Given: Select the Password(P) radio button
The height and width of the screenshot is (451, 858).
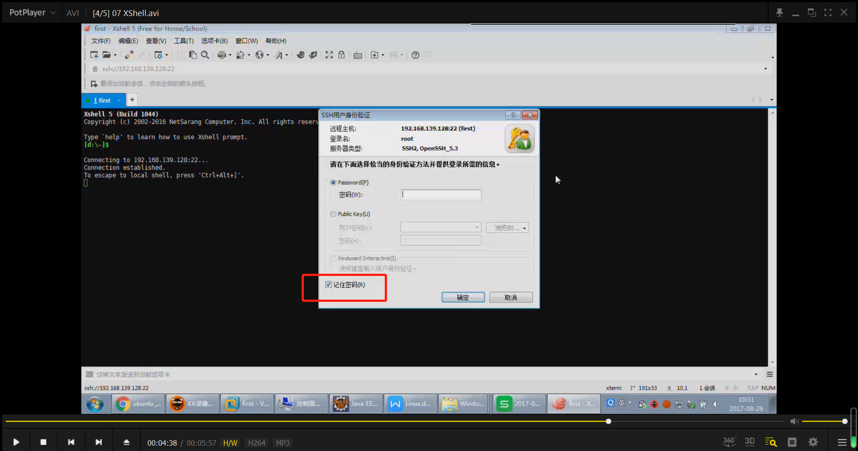Looking at the screenshot, I should point(333,182).
